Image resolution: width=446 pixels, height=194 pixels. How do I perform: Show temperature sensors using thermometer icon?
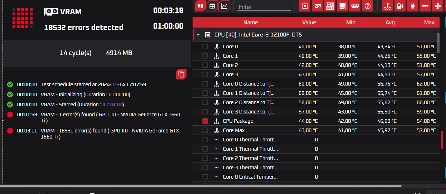pos(388,6)
